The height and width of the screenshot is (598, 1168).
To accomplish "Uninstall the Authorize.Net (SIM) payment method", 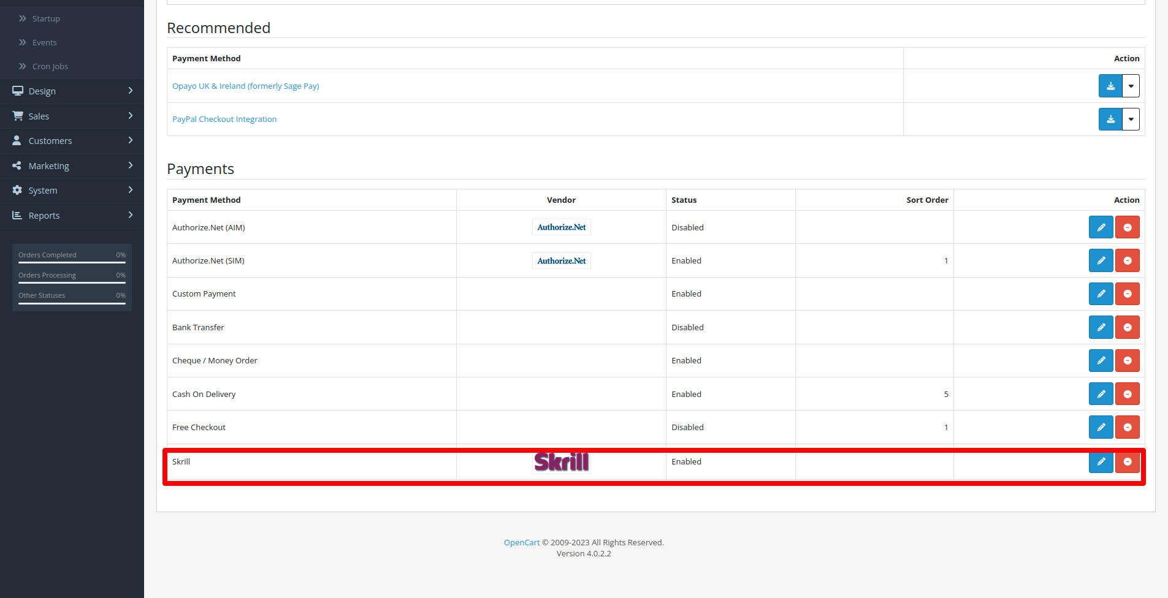I will [1127, 260].
